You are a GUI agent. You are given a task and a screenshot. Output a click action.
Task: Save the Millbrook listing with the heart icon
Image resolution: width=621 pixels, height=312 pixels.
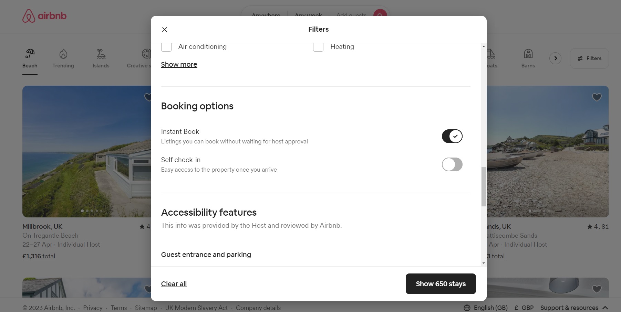click(x=148, y=97)
